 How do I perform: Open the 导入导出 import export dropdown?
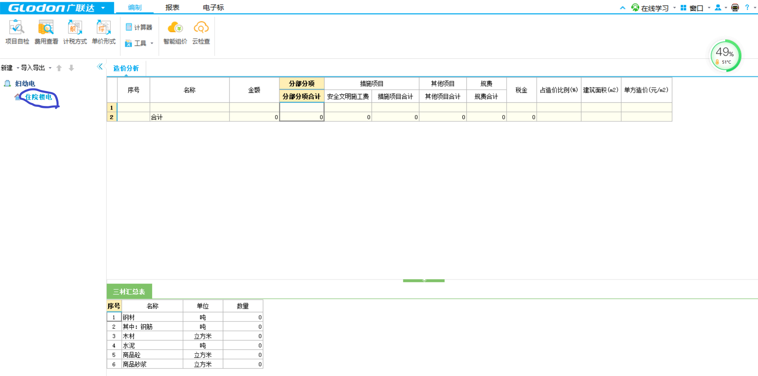36,68
